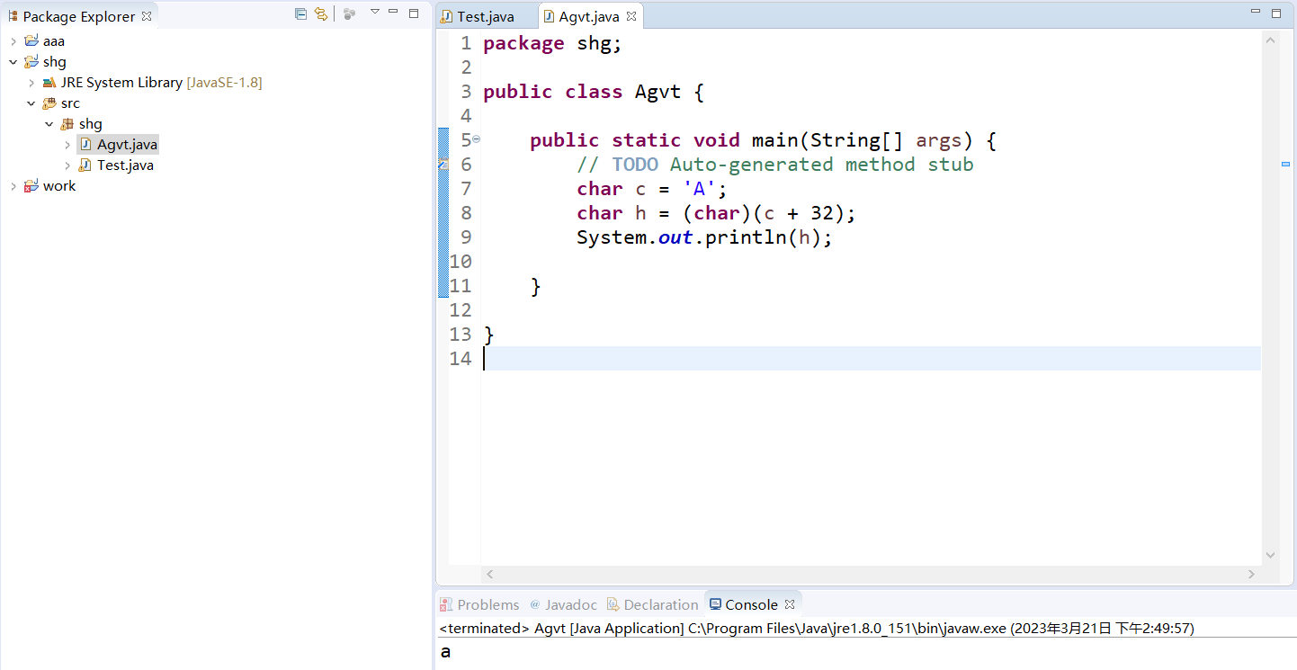This screenshot has width=1297, height=670.
Task: Maximize the editor area
Action: coord(1276,13)
